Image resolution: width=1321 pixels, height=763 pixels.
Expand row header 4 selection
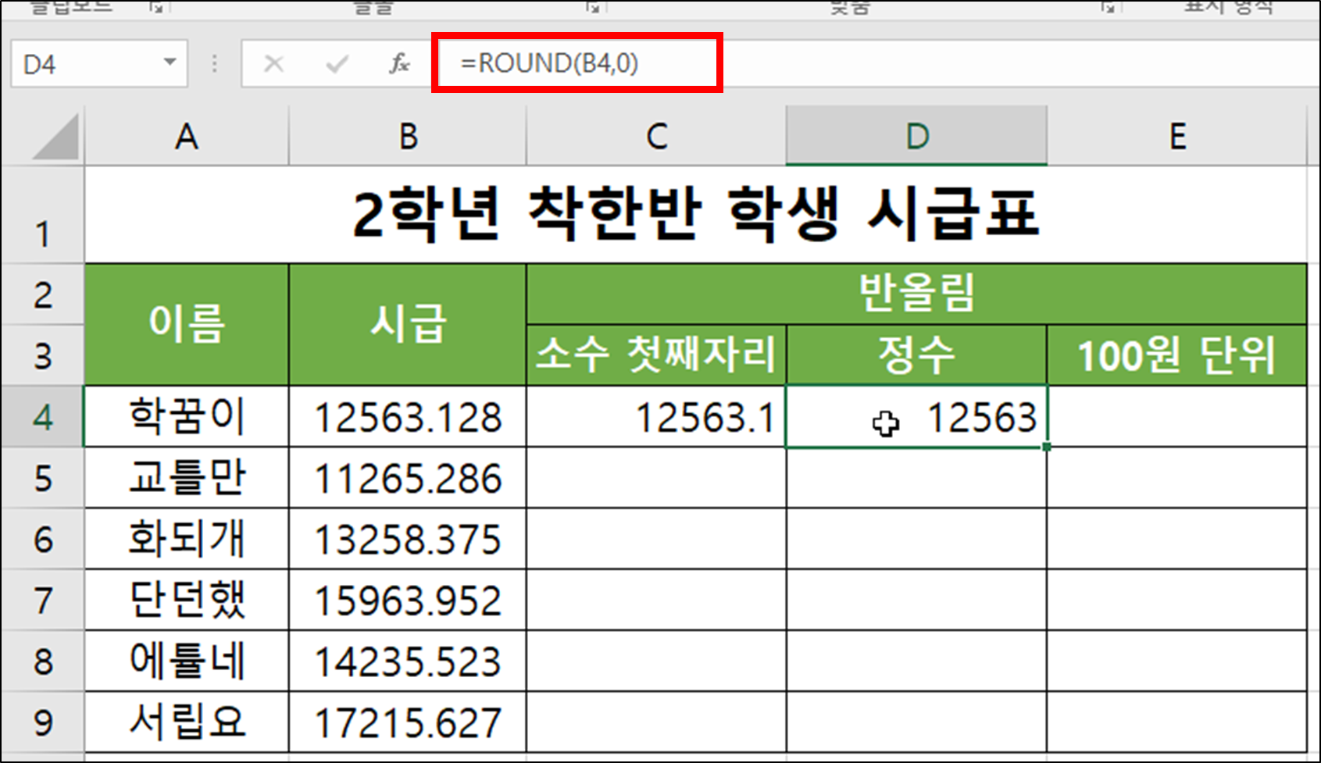(43, 417)
